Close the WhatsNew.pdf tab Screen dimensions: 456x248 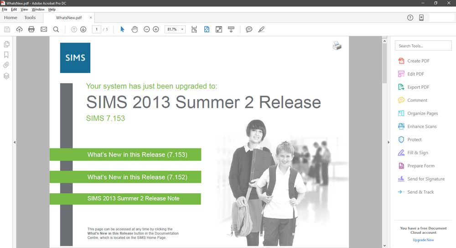91,17
